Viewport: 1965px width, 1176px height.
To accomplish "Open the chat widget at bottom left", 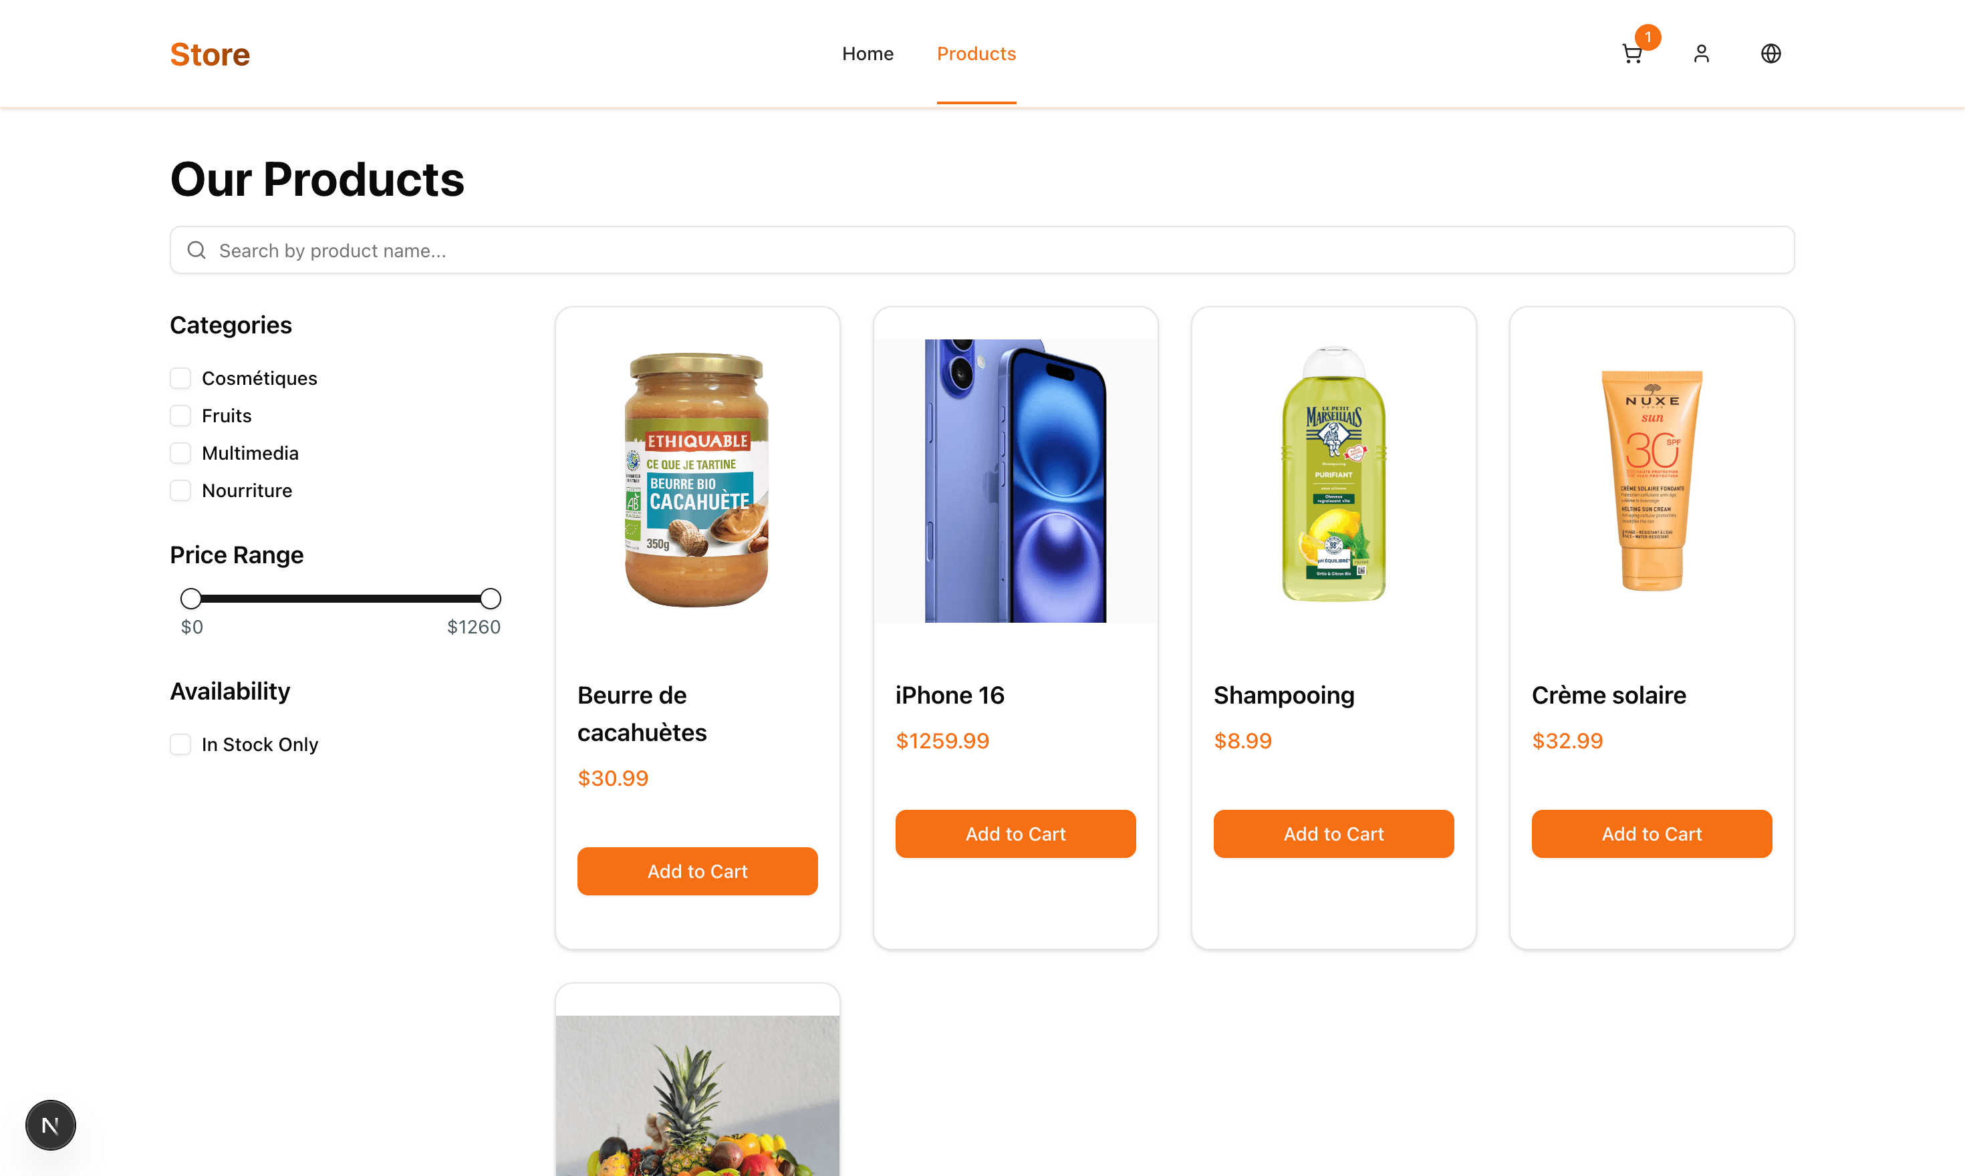I will pos(50,1125).
